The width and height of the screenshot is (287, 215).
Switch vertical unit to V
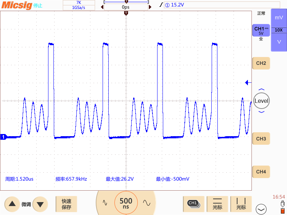click(x=279, y=42)
